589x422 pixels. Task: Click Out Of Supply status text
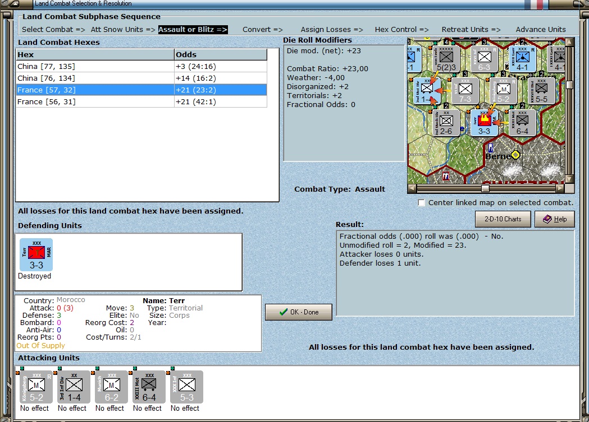[40, 346]
